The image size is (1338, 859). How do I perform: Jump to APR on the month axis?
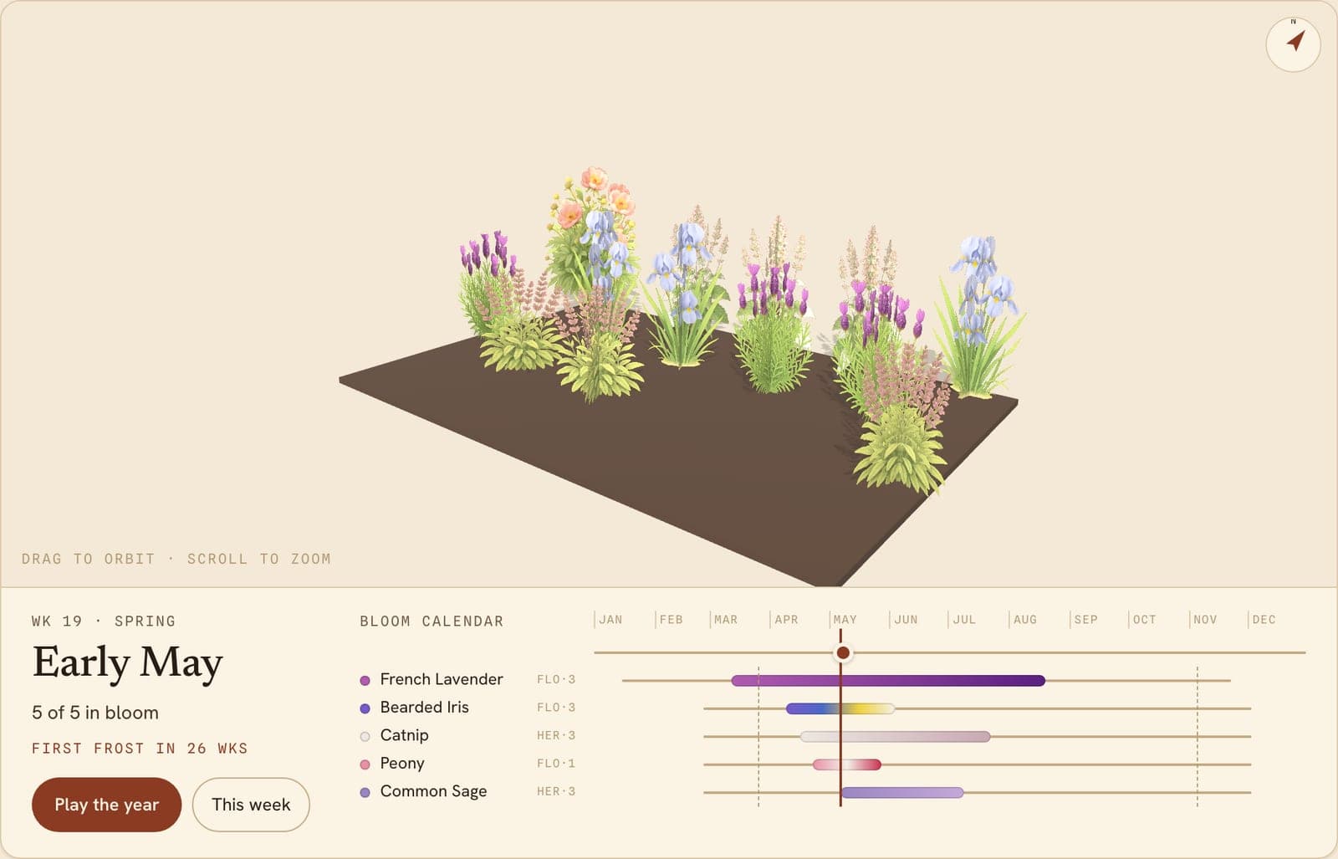786,620
